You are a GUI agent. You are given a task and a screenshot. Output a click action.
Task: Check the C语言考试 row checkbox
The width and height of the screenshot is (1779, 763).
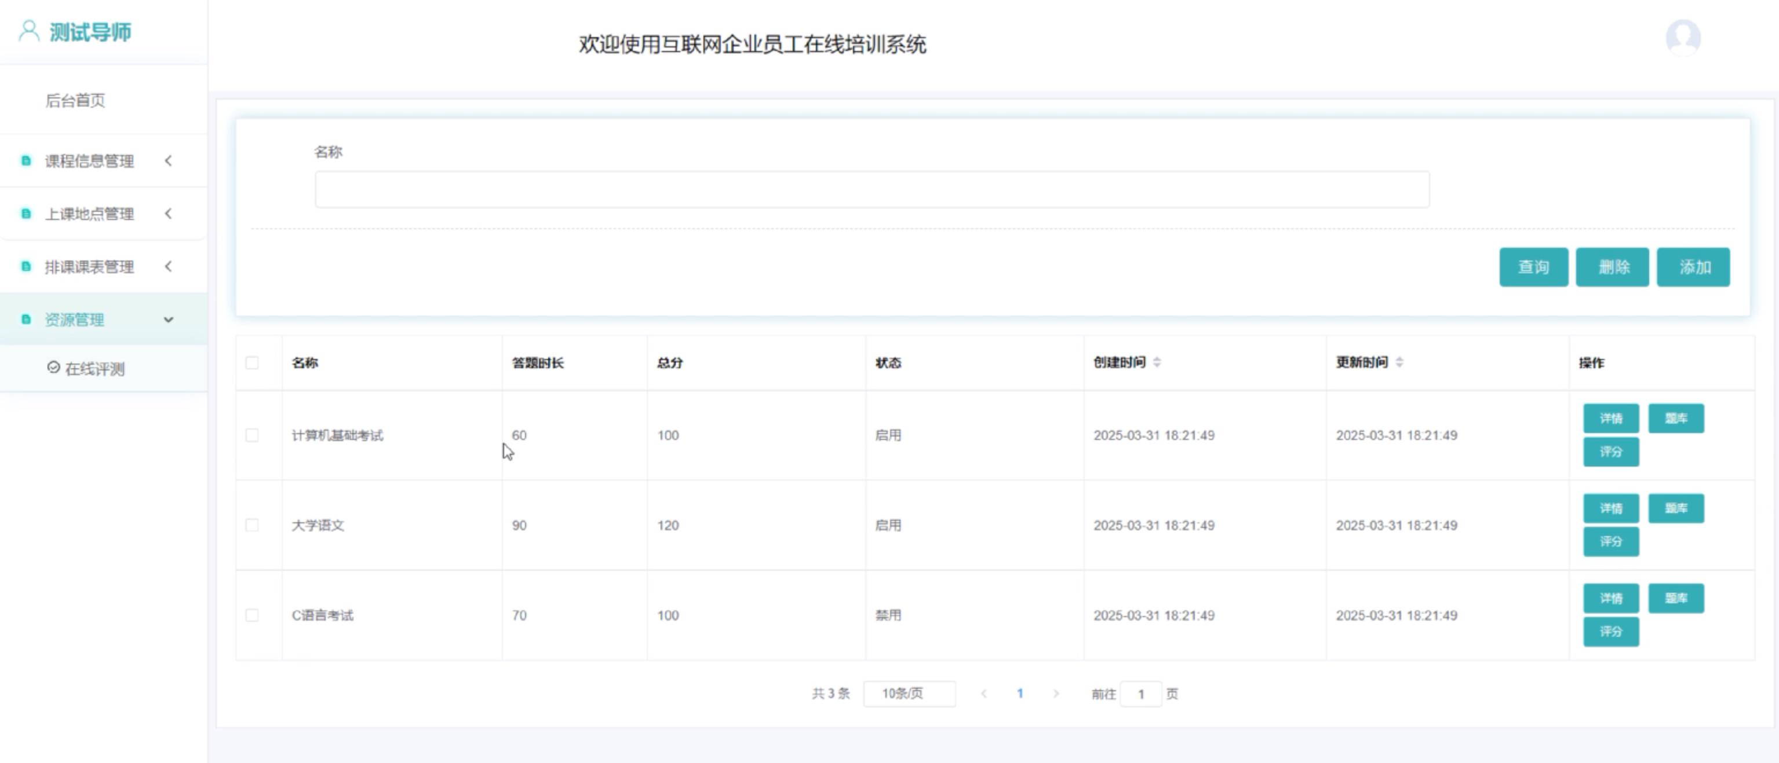tap(252, 615)
